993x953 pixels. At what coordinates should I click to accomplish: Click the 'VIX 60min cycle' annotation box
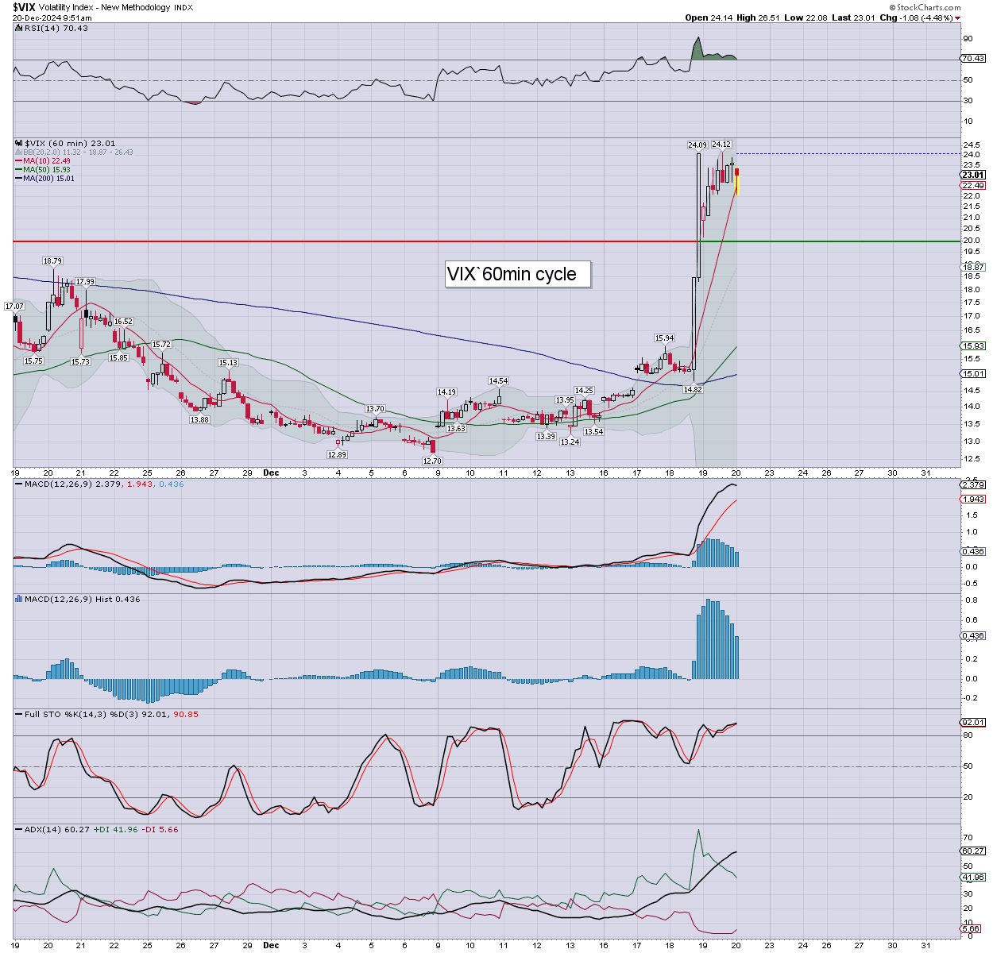pyautogui.click(x=518, y=274)
